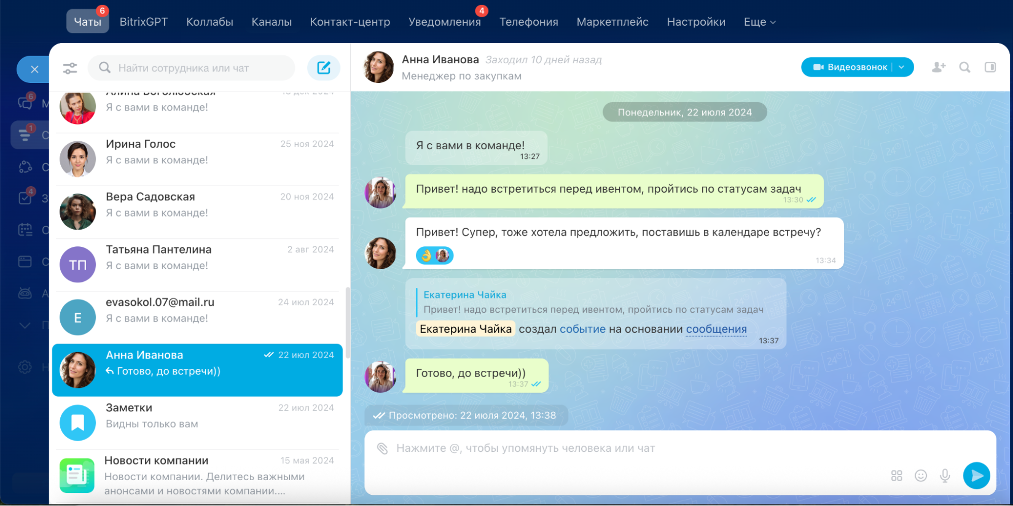Open the apps grid icon in message box
The image size is (1013, 506).
[x=896, y=476]
